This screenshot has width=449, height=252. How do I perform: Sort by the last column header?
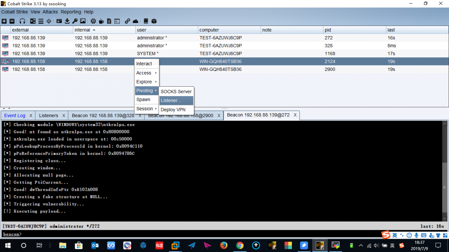417,30
